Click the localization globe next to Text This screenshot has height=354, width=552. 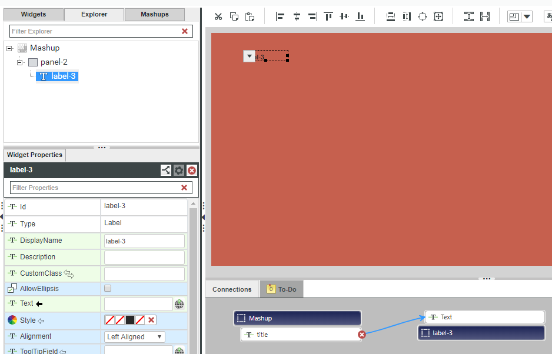179,303
